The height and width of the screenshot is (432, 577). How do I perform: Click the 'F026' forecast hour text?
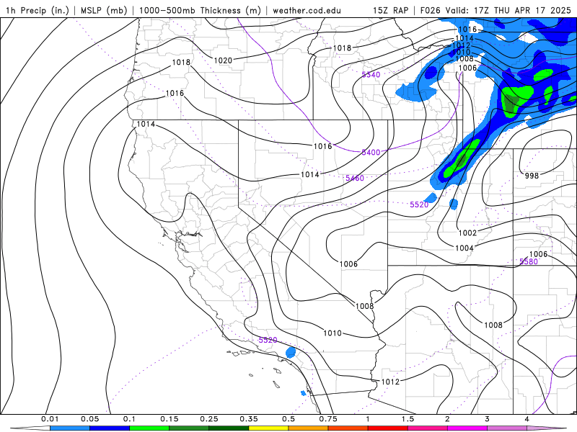(431, 10)
